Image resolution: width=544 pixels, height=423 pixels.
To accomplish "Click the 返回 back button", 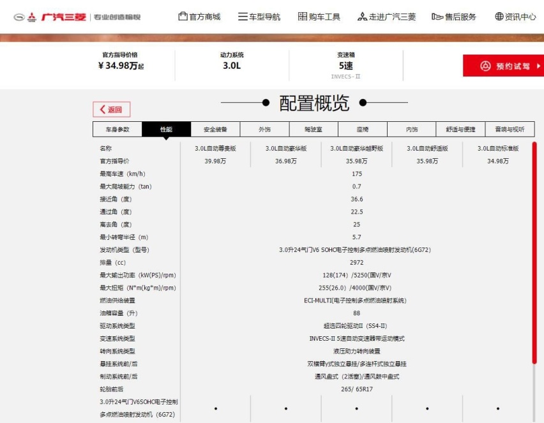I will [x=111, y=109].
